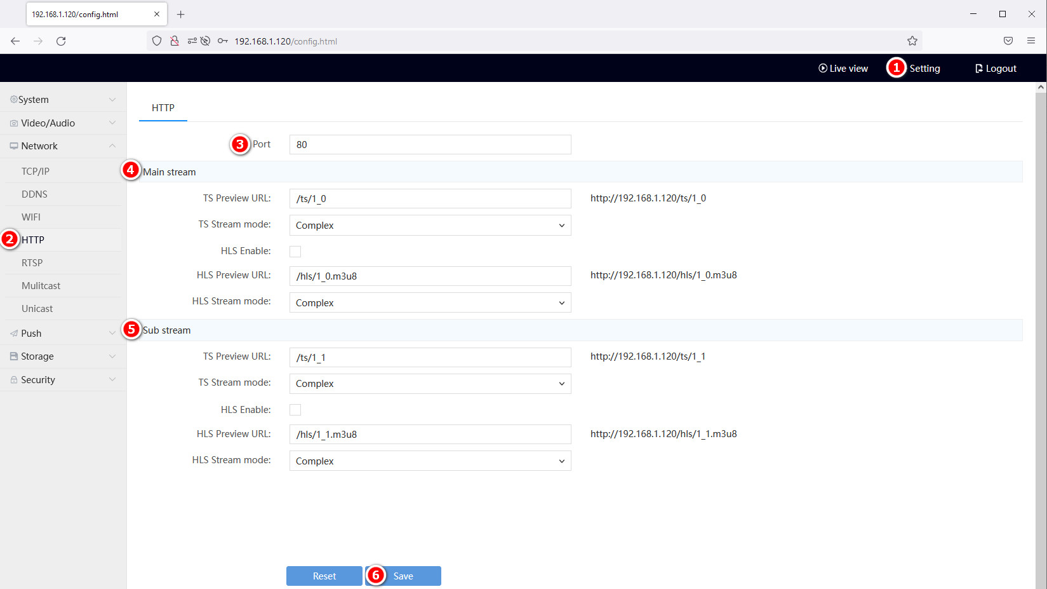
Task: Expand the Video/Audio sidebar section
Action: tap(63, 123)
